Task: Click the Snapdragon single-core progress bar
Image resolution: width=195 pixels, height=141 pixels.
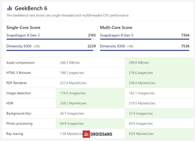Action: pos(51,39)
